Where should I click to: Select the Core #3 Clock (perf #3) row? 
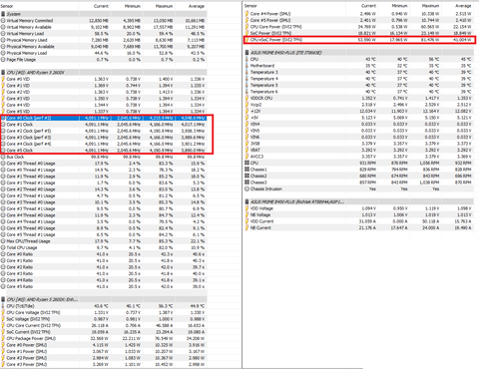pyautogui.click(x=104, y=138)
